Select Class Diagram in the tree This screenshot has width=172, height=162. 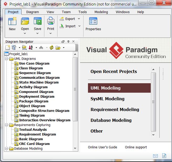[x=31, y=68]
